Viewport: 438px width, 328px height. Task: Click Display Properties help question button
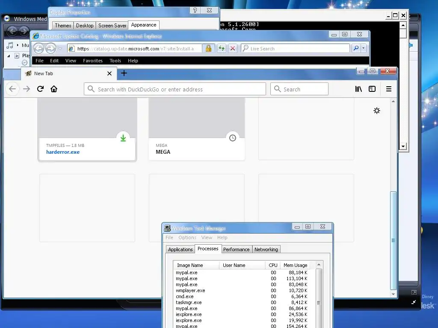click(x=195, y=10)
